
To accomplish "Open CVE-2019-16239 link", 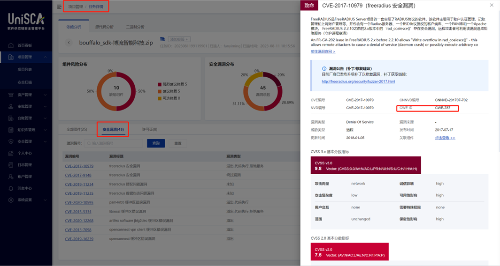I will pos(79,239).
